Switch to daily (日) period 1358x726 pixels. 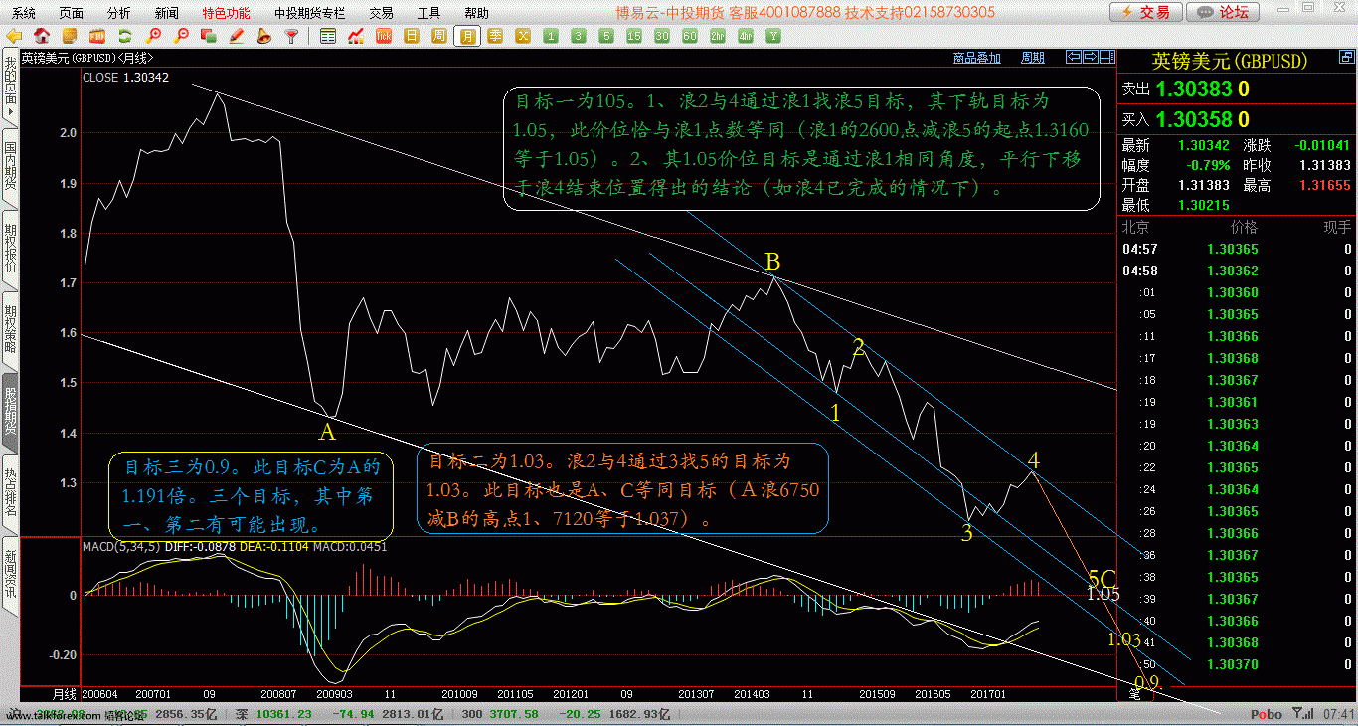coord(412,36)
